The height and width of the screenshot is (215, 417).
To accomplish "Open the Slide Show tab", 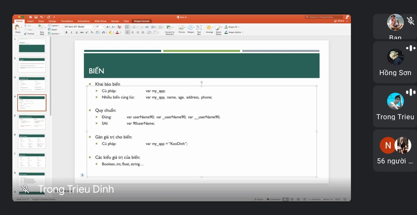I will 100,21.
